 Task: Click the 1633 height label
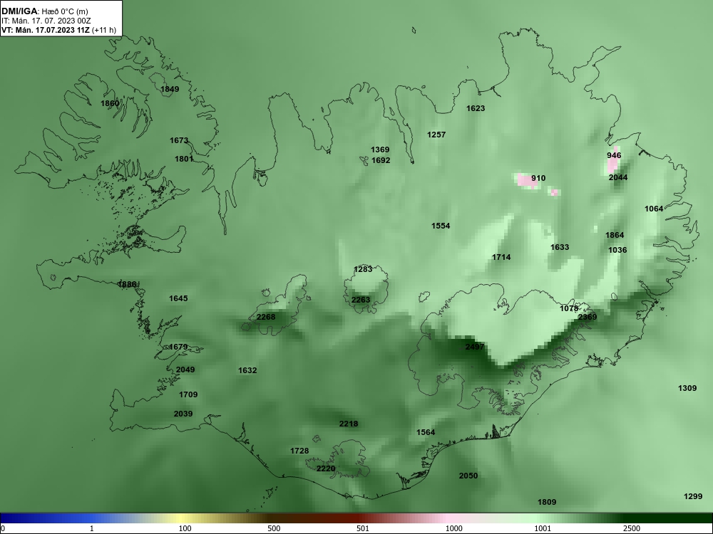pyautogui.click(x=560, y=248)
